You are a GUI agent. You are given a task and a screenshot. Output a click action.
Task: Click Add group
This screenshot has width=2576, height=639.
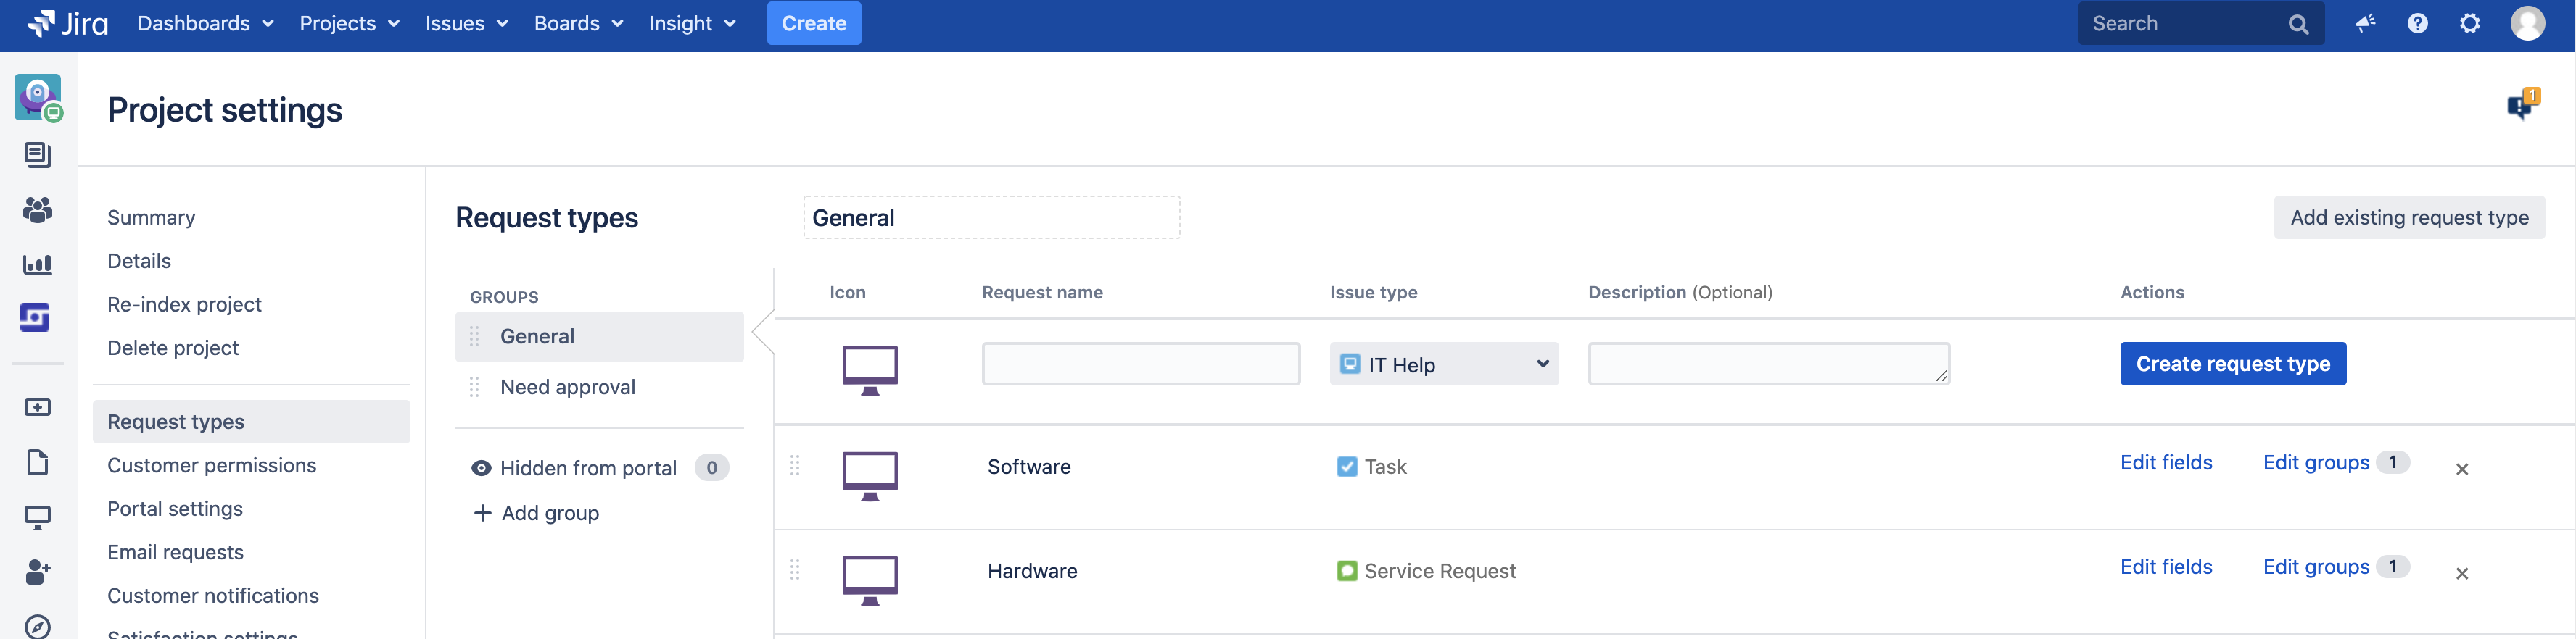(536, 513)
